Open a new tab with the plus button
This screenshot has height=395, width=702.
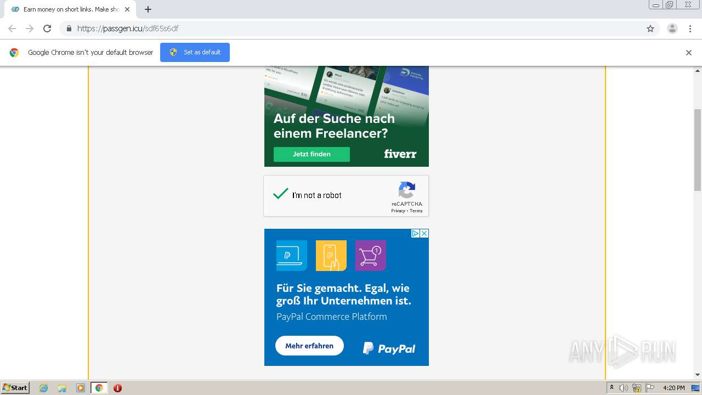[148, 9]
